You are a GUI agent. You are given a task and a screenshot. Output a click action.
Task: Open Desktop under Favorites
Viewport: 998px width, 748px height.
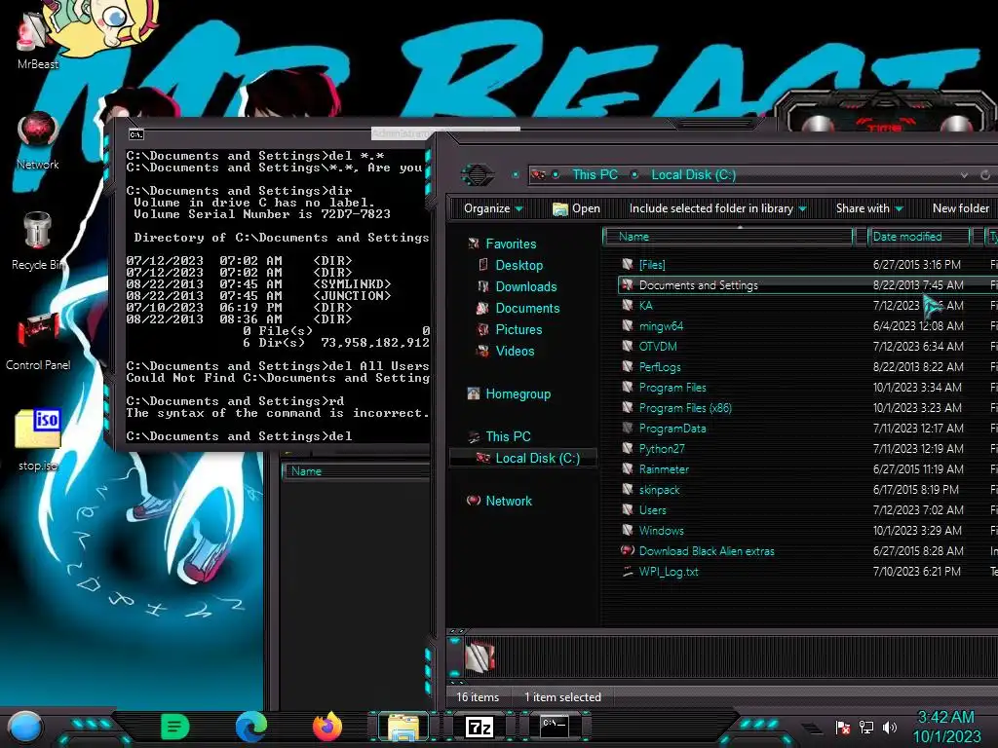tap(518, 265)
